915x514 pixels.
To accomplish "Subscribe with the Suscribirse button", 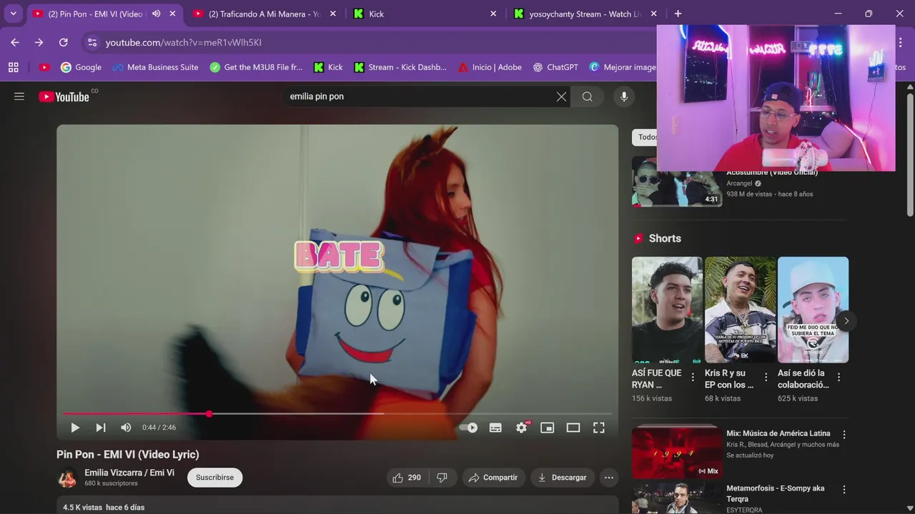I will coord(214,478).
